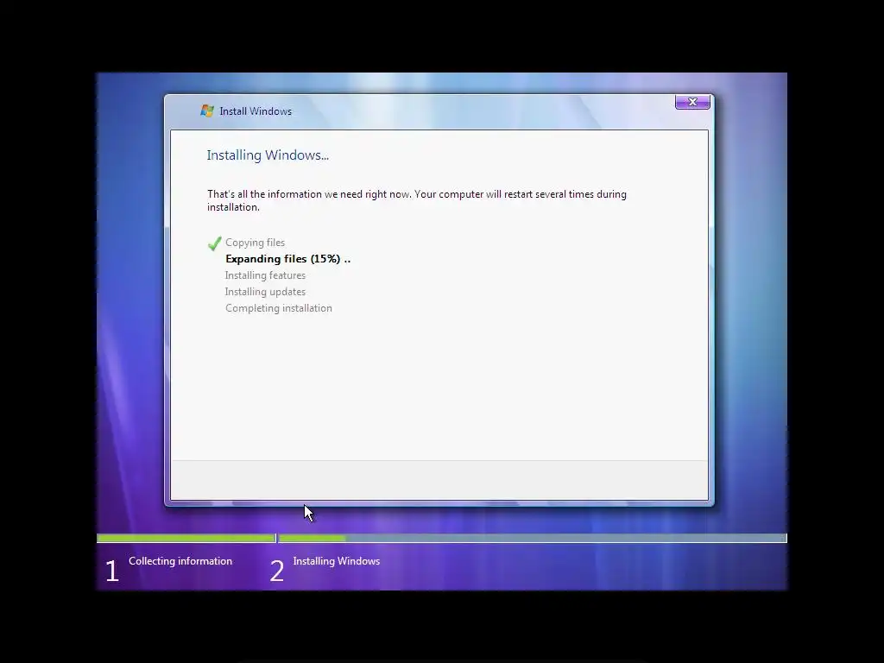Click the Windows flag icon in title bar

pyautogui.click(x=207, y=110)
